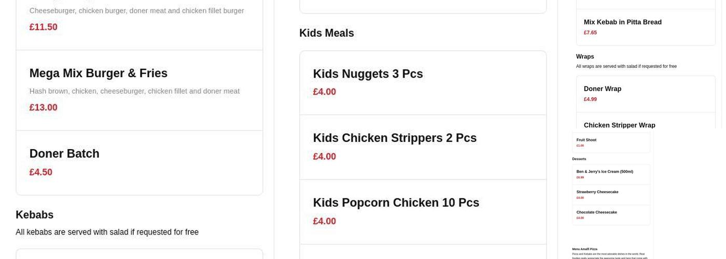726x259 pixels.
Task: Choose Kids Nuggets 3 Pcs
Action: (x=368, y=74)
